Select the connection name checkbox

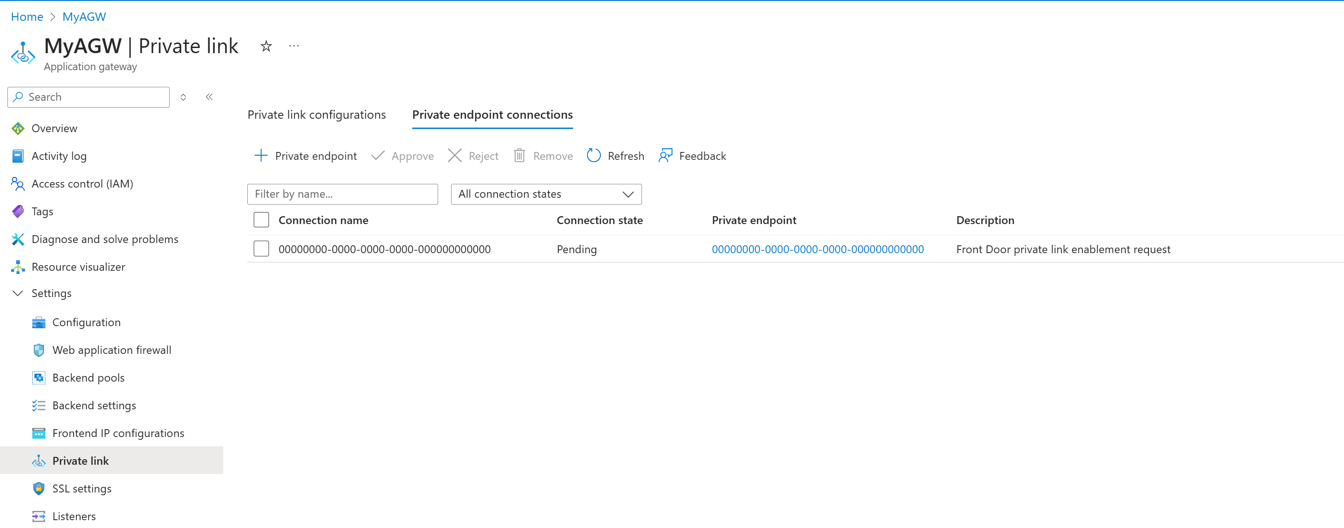tap(263, 249)
